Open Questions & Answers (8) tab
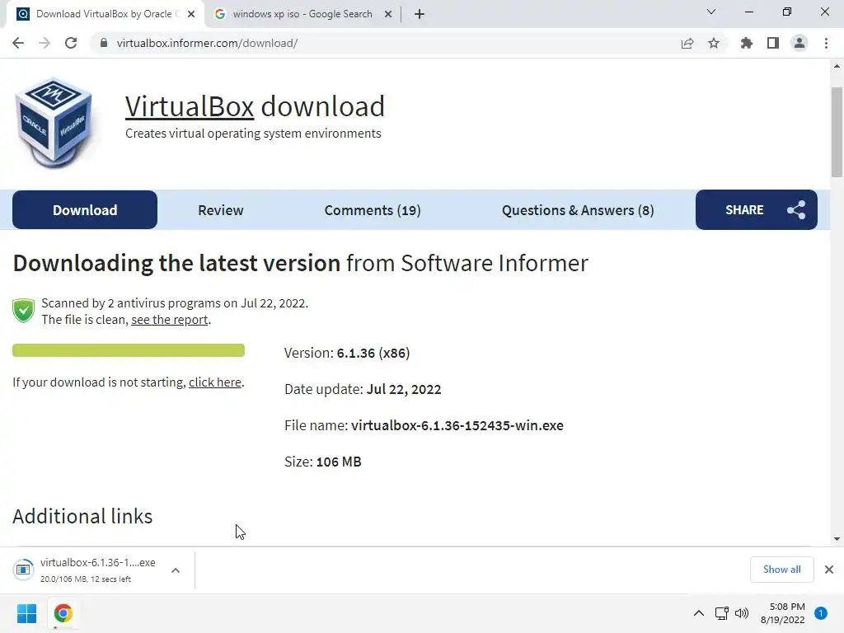Screen dimensions: 844x633 point(578,210)
